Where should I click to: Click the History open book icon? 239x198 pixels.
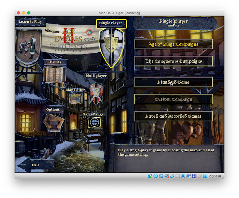click(55, 75)
